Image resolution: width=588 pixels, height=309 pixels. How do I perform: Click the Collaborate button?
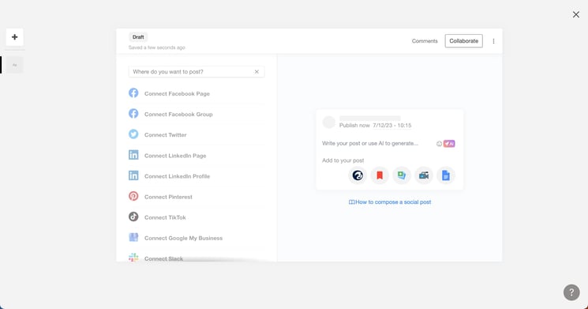(x=464, y=41)
